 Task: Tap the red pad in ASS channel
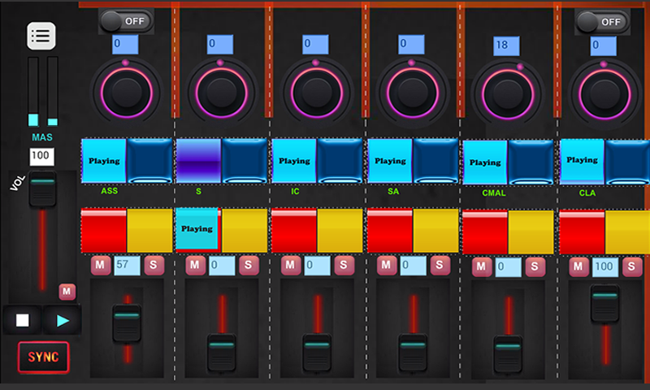[104, 231]
